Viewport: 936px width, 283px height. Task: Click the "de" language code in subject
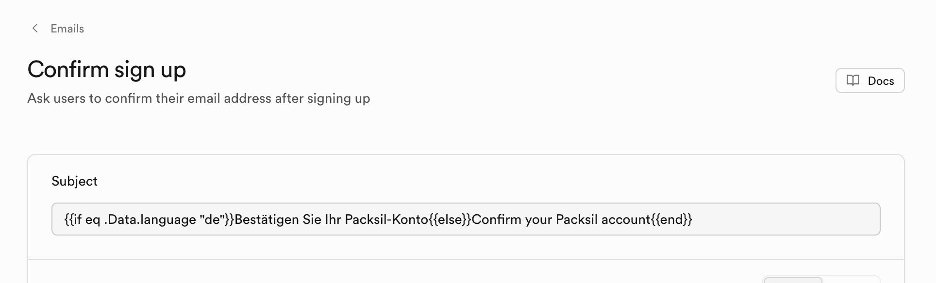pyautogui.click(x=212, y=220)
